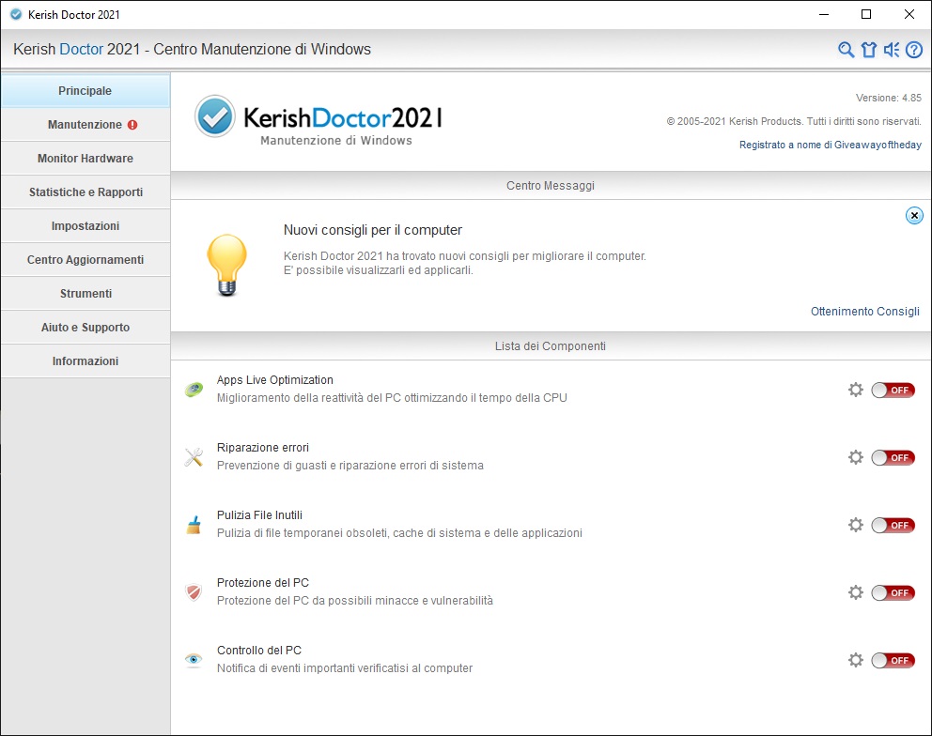The width and height of the screenshot is (932, 736).
Task: Click the shirt skin icon in header
Action: pyautogui.click(x=869, y=50)
